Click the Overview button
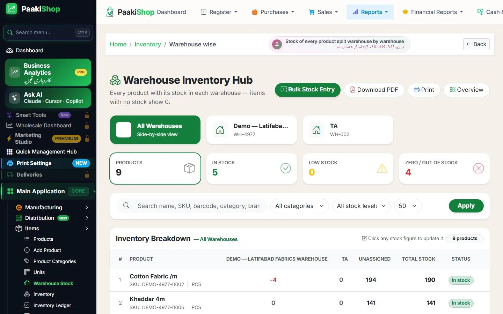The image size is (503, 314). tap(466, 90)
